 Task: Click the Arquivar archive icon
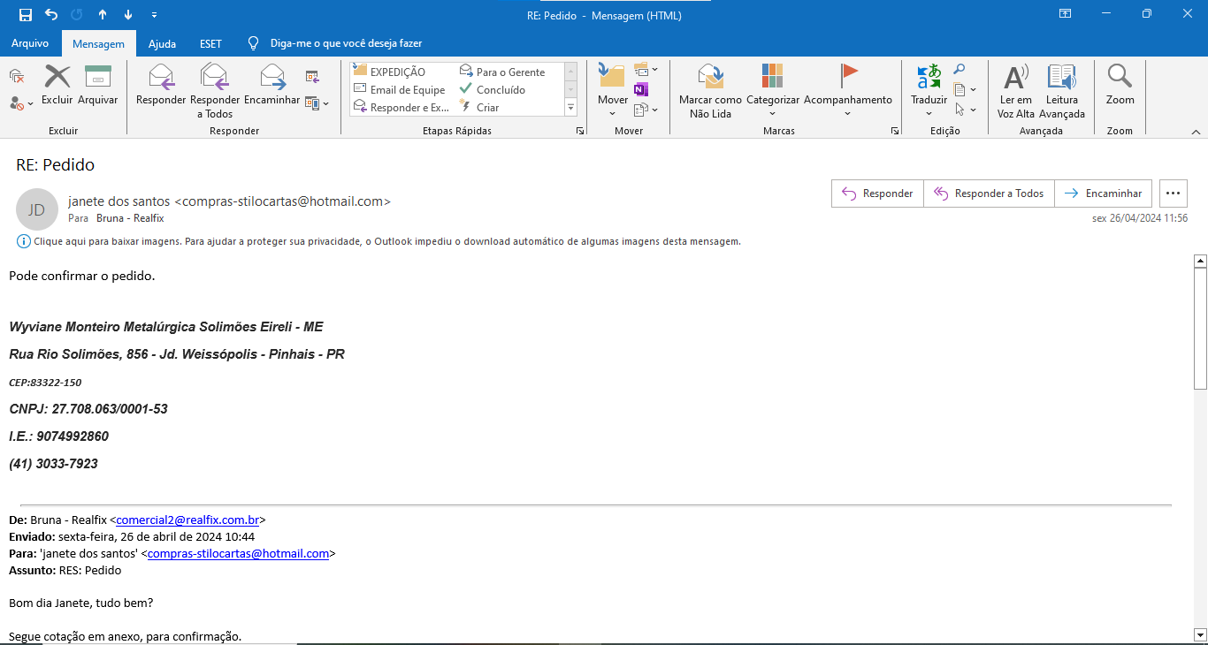tap(97, 77)
